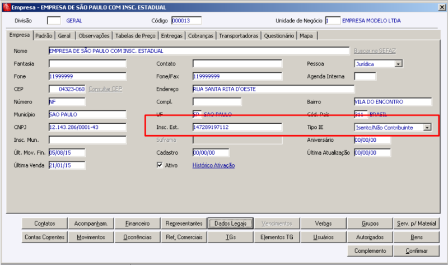Switch to the Padrão tab
The height and width of the screenshot is (265, 448).
(x=44, y=36)
